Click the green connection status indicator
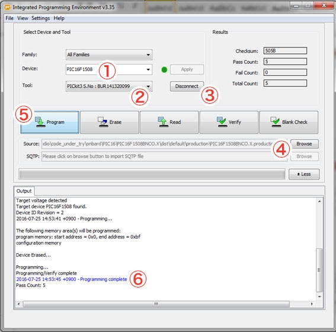This screenshot has height=332, width=336. [x=164, y=69]
